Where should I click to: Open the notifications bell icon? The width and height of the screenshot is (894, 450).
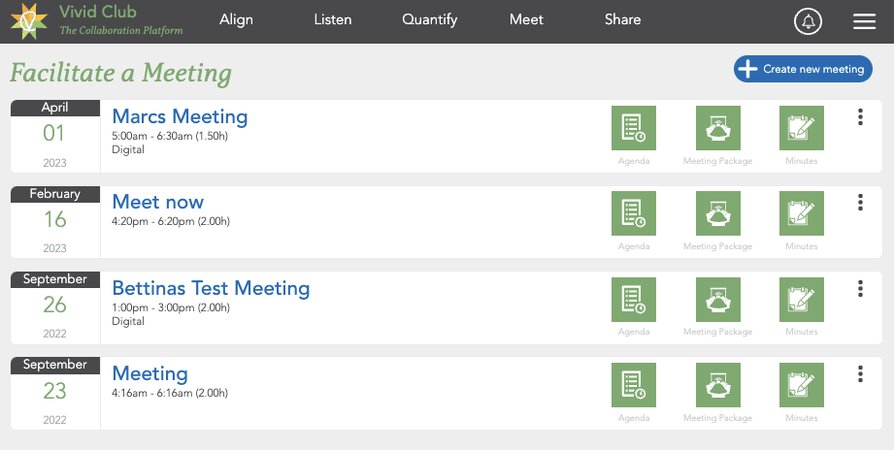pos(808,21)
